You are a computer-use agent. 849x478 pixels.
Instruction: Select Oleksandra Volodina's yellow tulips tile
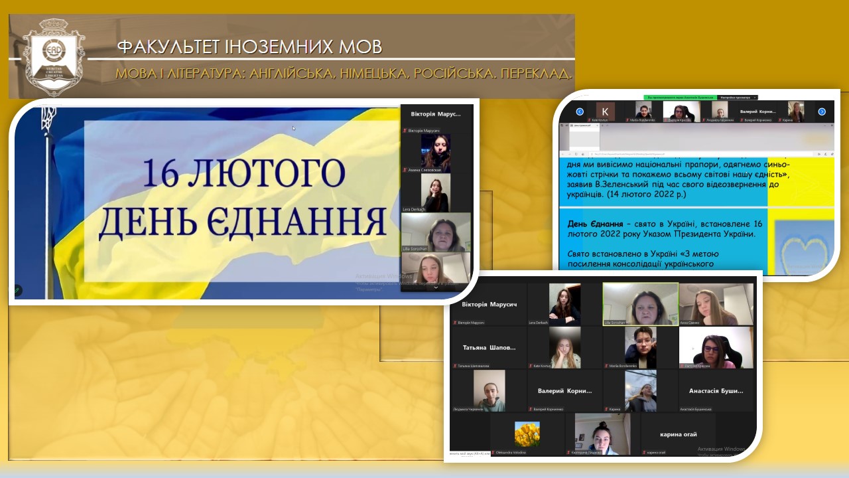(527, 434)
